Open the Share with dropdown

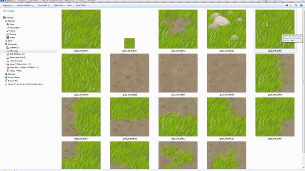coord(43,5)
